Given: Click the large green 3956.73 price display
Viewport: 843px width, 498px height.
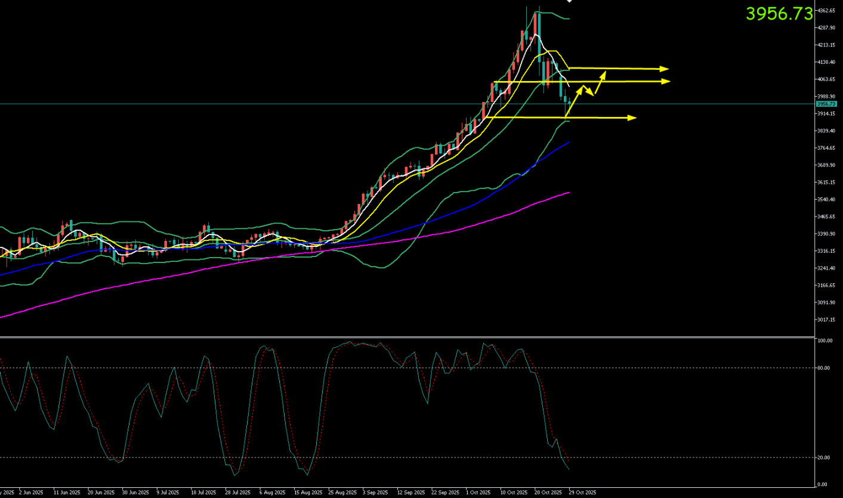Looking at the screenshot, I should coord(779,14).
